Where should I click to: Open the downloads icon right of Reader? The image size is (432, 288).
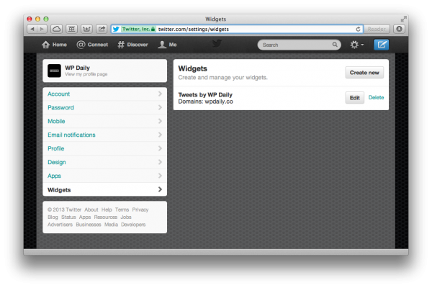click(x=399, y=29)
